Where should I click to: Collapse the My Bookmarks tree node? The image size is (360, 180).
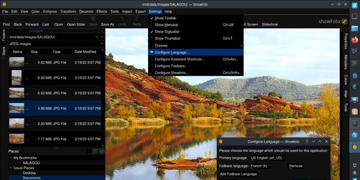(x=11, y=158)
